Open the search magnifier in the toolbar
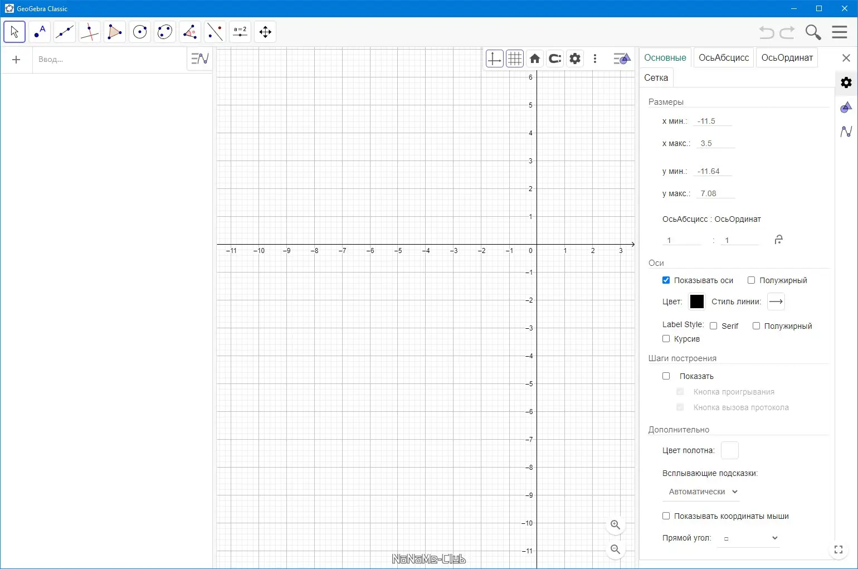Viewport: 858px width, 569px height. pyautogui.click(x=813, y=32)
